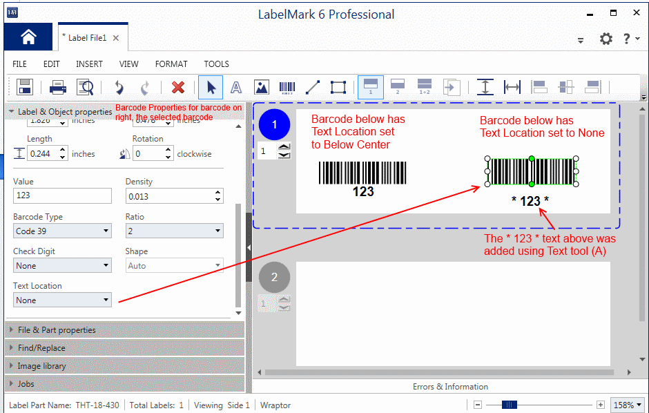The width and height of the screenshot is (649, 413).
Task: Fit object width with horizontal sizing icon
Action: (x=512, y=87)
